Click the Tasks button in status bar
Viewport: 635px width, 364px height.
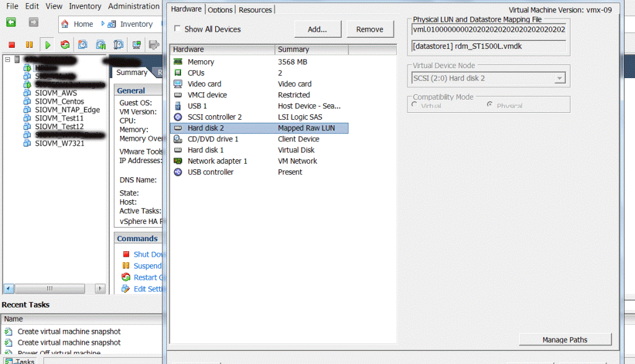[x=20, y=361]
